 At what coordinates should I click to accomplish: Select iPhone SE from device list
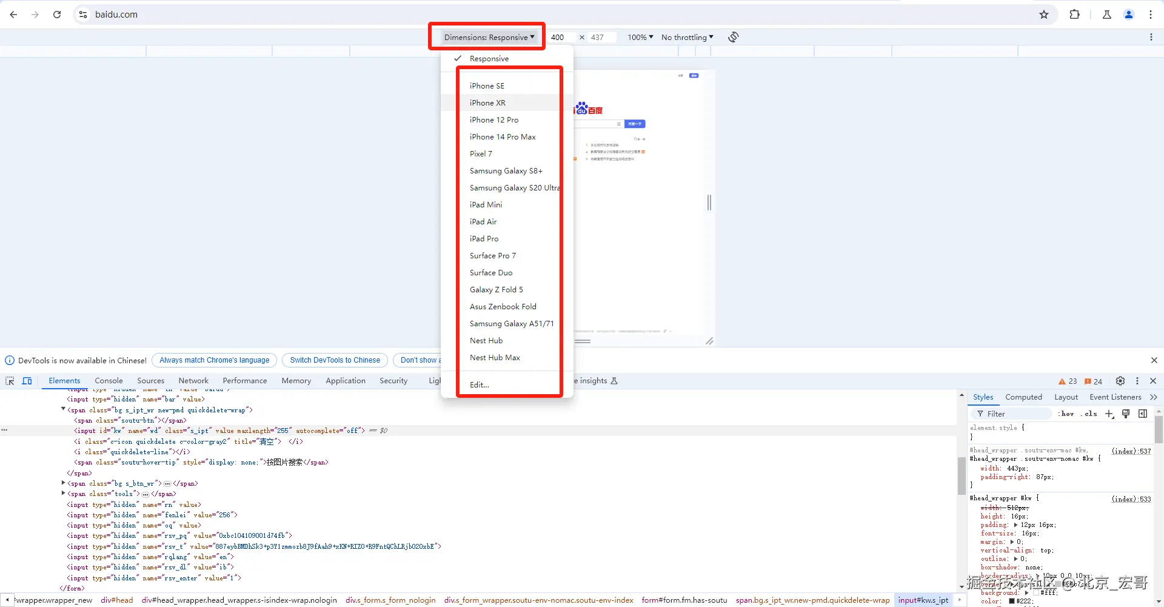508,86
